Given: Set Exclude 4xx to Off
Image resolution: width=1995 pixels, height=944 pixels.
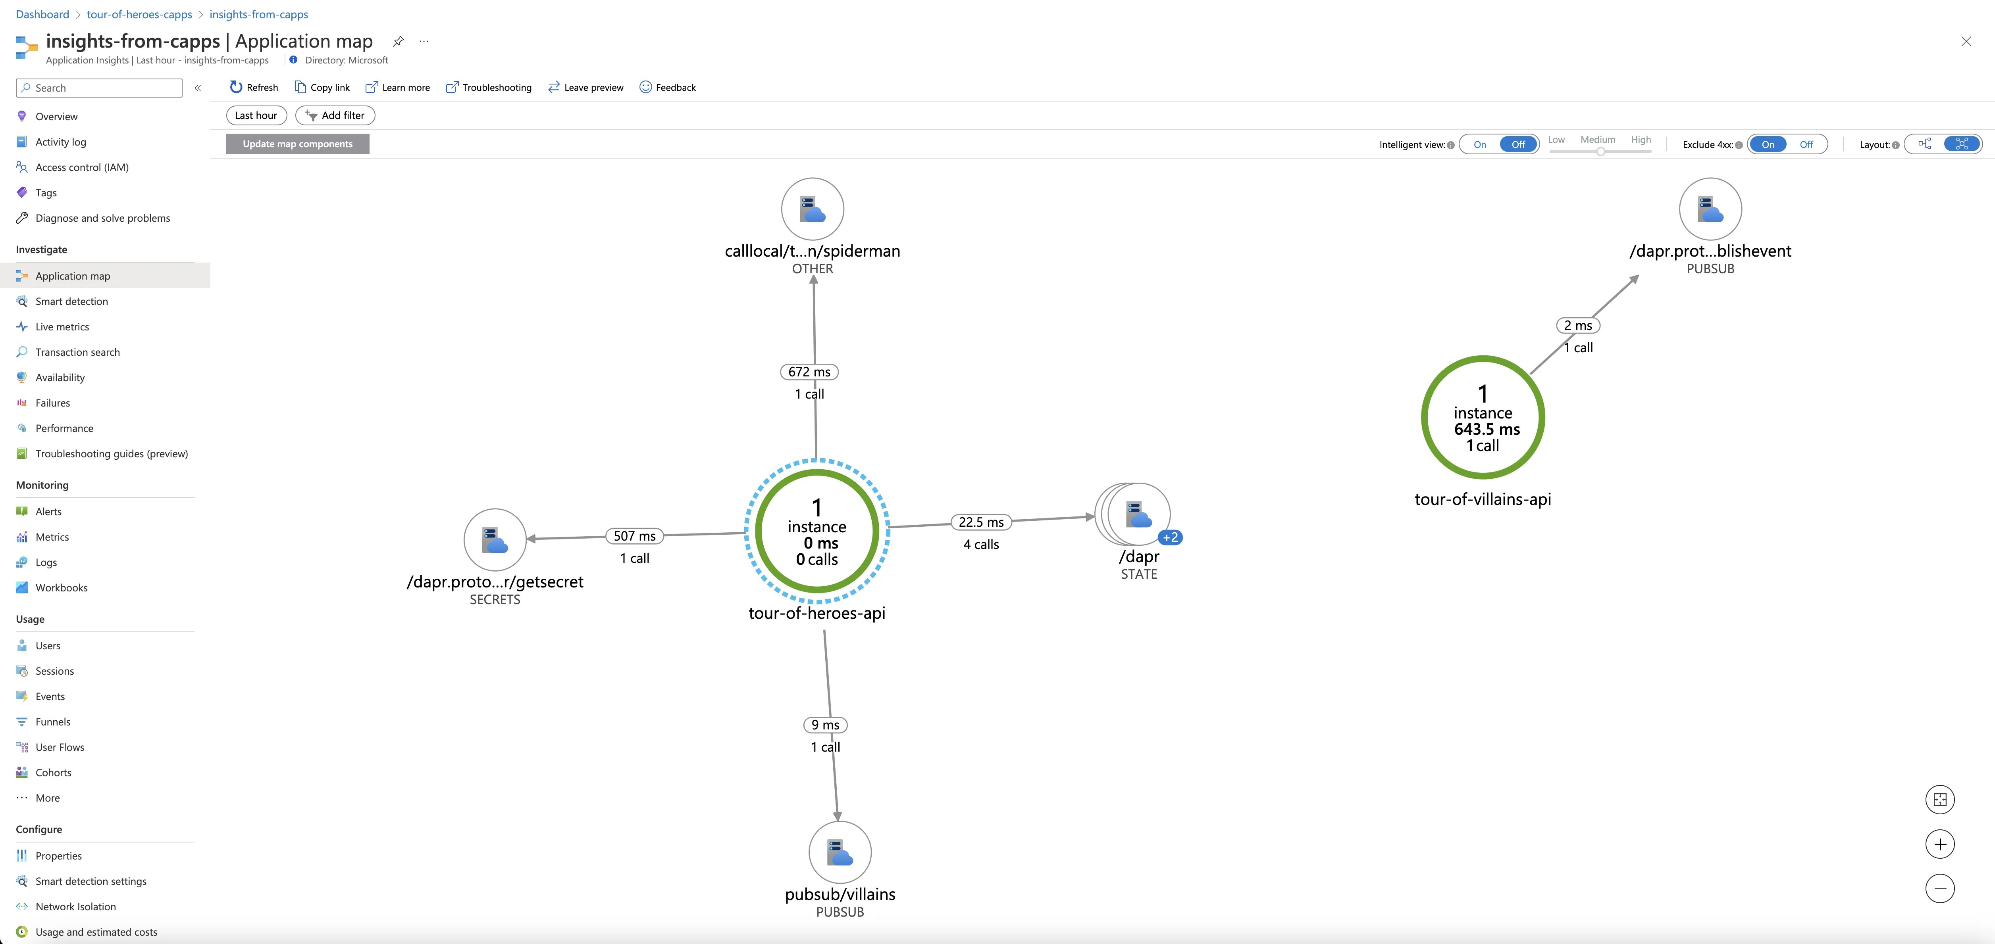Looking at the screenshot, I should [1806, 145].
